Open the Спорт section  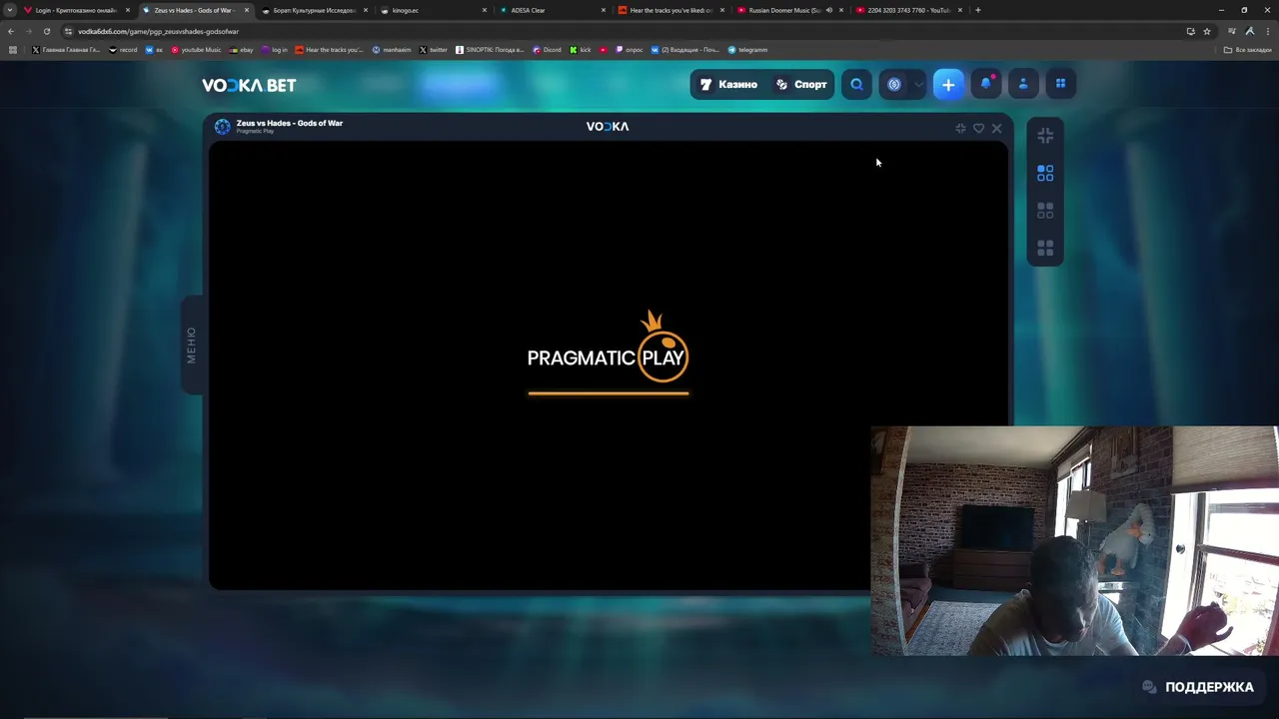tap(801, 85)
